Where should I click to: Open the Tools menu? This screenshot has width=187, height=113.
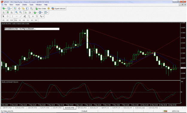click(31, 5)
